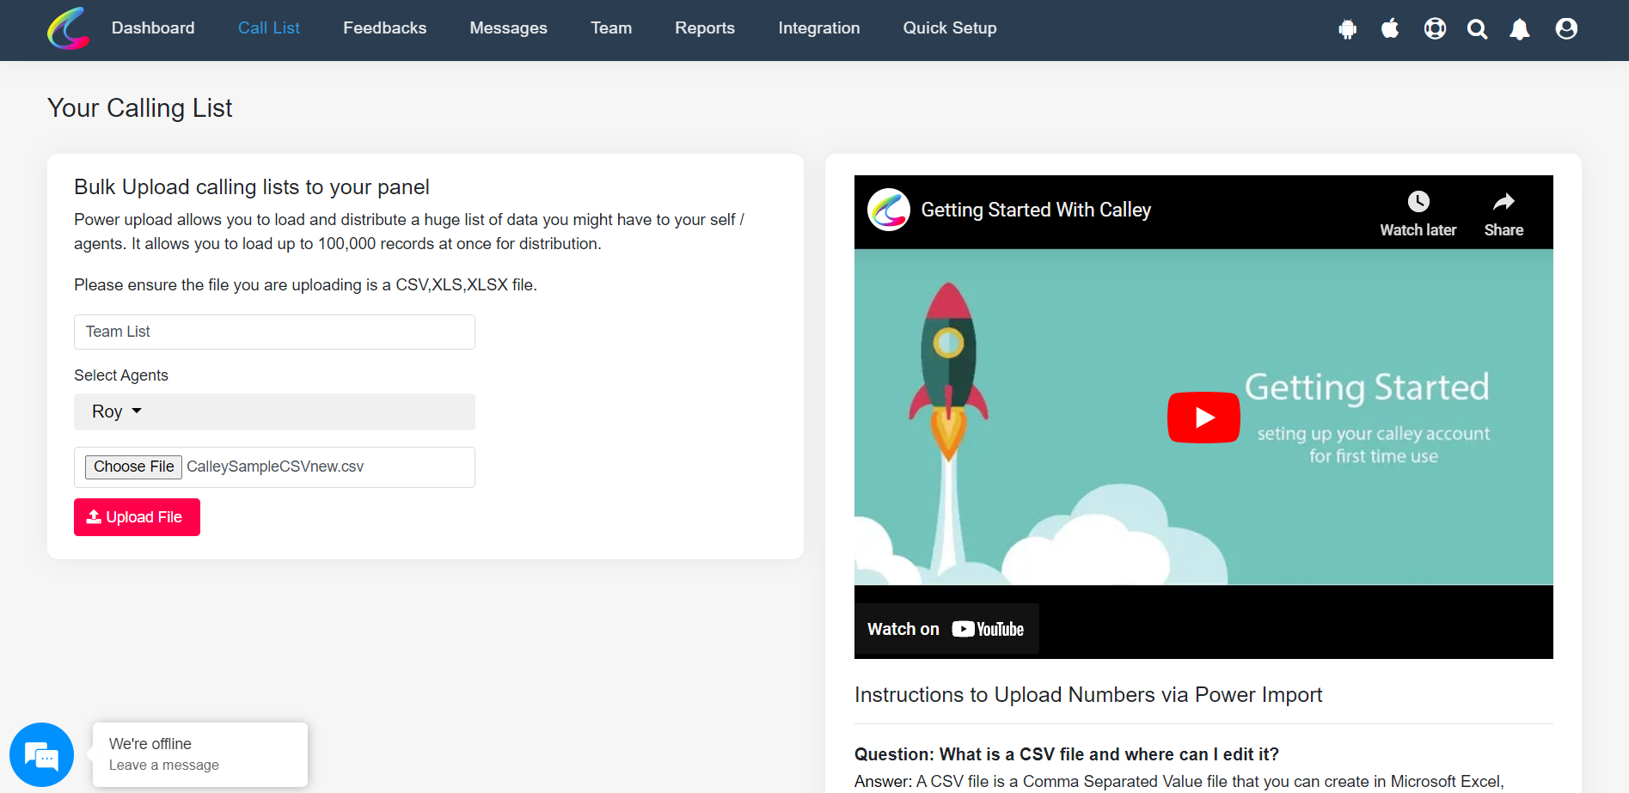Expand the Roy agents dropdown
1629x793 pixels.
tap(274, 412)
